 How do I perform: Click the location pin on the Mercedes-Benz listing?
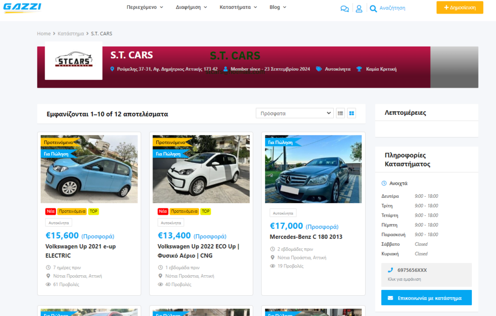(272, 257)
